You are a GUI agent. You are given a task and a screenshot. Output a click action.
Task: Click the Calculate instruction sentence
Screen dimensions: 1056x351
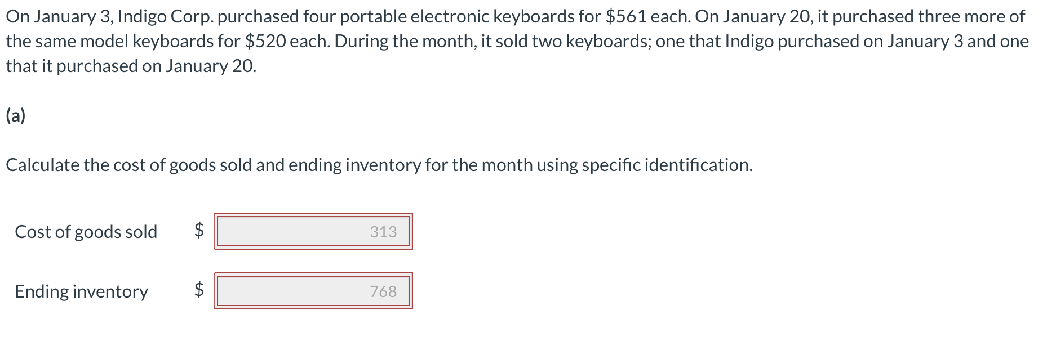pyautogui.click(x=378, y=165)
